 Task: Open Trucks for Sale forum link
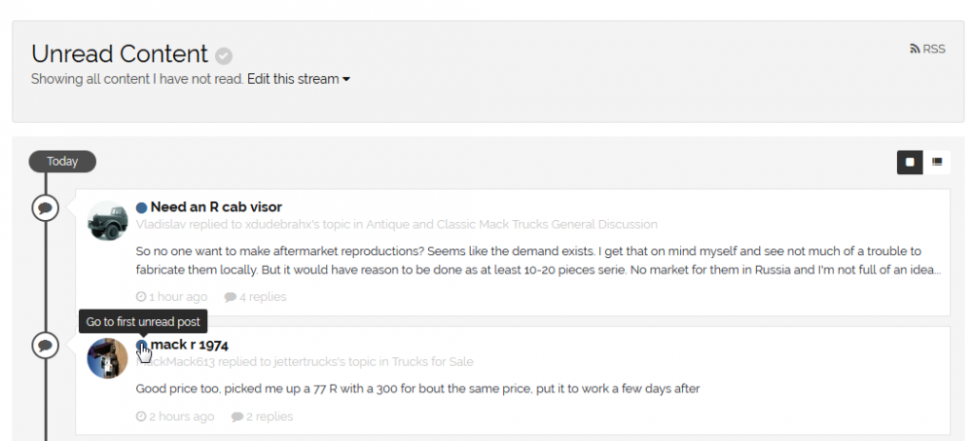433,361
